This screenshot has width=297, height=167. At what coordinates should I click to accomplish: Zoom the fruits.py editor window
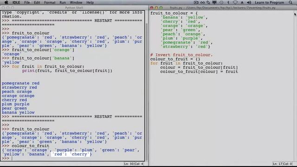(161, 8)
